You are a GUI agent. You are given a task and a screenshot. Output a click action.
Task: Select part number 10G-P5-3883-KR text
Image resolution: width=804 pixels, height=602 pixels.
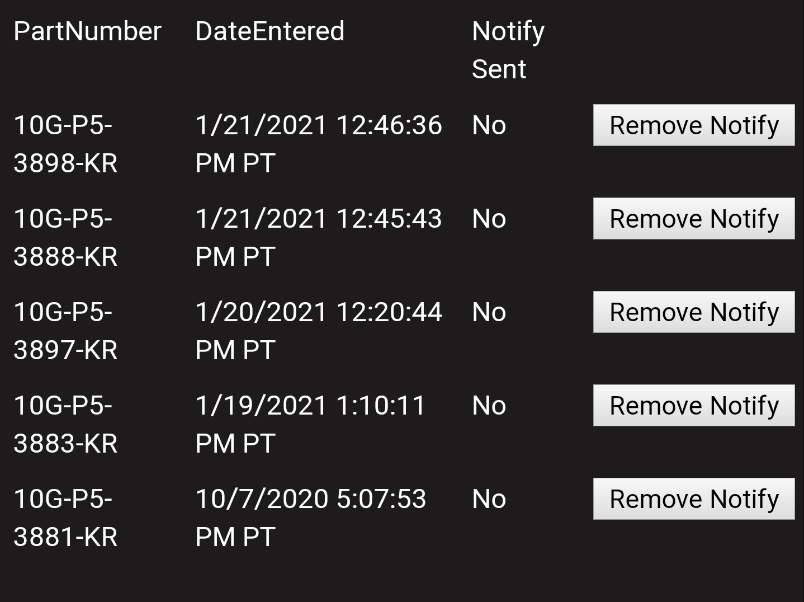(x=65, y=424)
